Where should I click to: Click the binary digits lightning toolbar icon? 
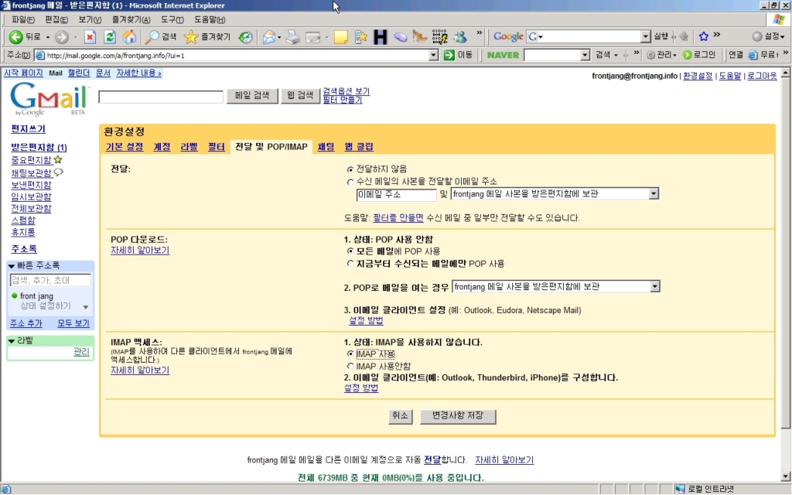439,37
